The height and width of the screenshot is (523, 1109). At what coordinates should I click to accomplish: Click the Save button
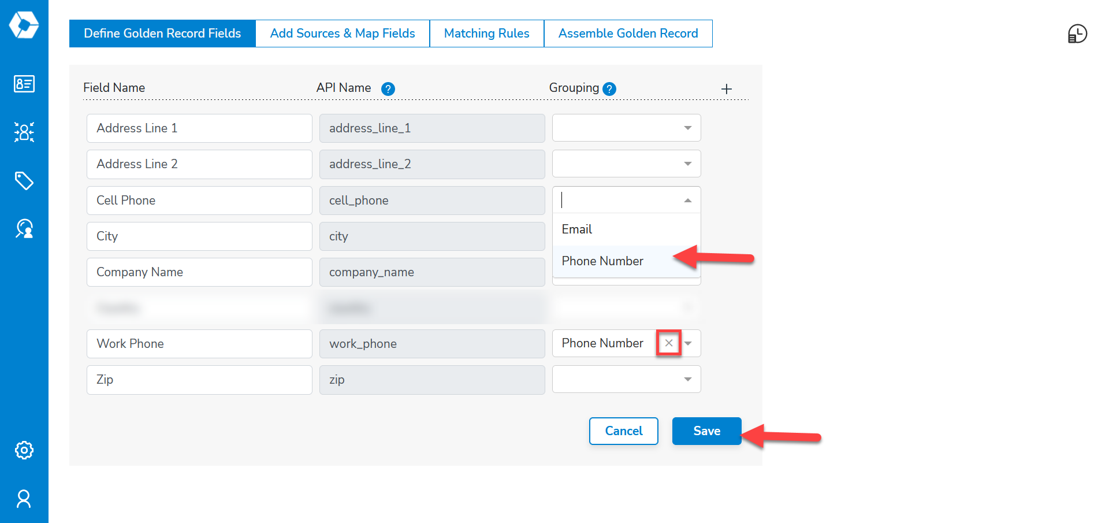click(706, 431)
